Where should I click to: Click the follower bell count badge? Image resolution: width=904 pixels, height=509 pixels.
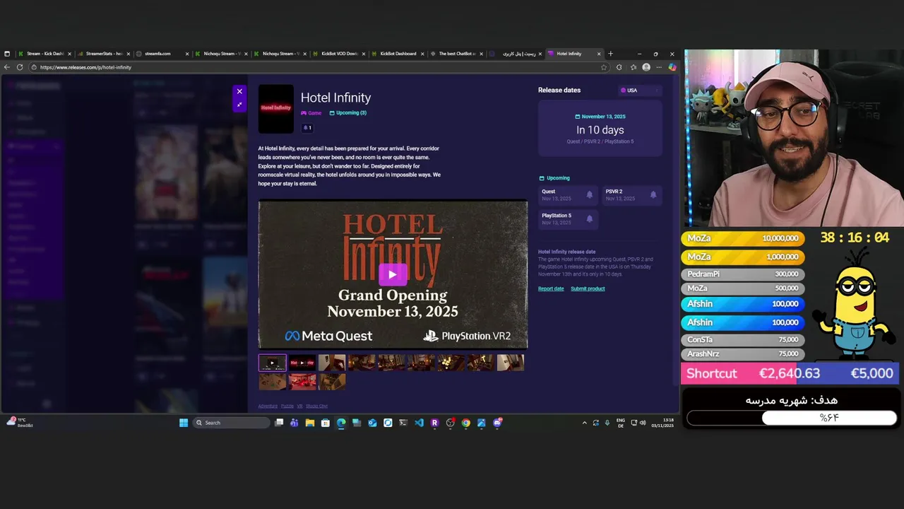pos(307,128)
